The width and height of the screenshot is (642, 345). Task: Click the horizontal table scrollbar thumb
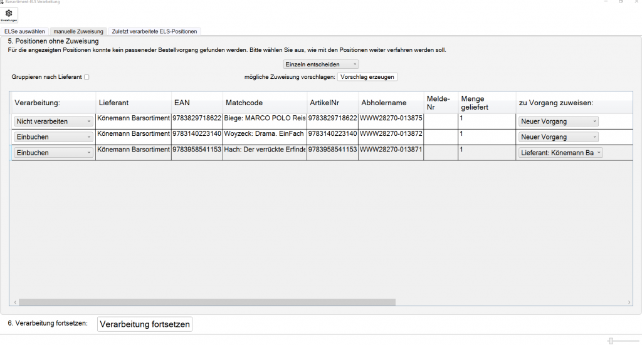[207, 302]
